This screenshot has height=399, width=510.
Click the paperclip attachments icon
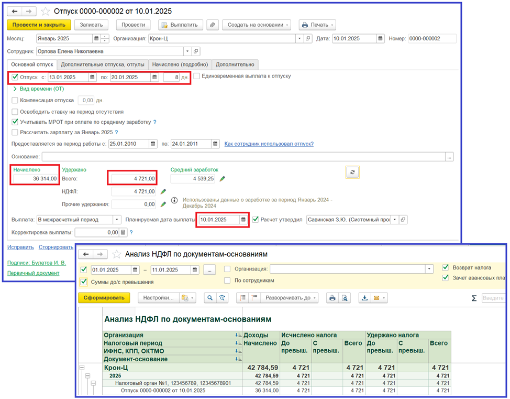(213, 25)
